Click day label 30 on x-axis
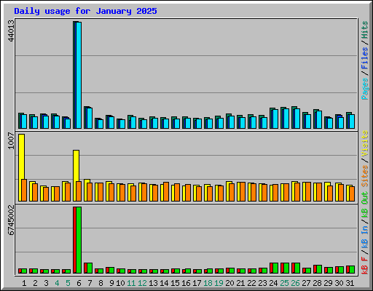Screen dimensions: 373x291 click(x=339, y=283)
